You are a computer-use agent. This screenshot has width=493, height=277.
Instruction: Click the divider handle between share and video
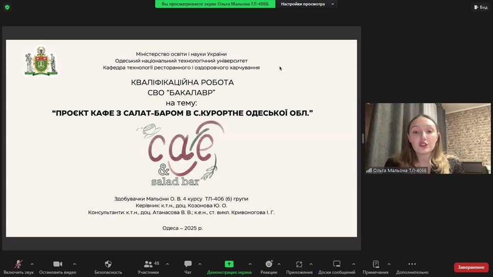[363, 138]
